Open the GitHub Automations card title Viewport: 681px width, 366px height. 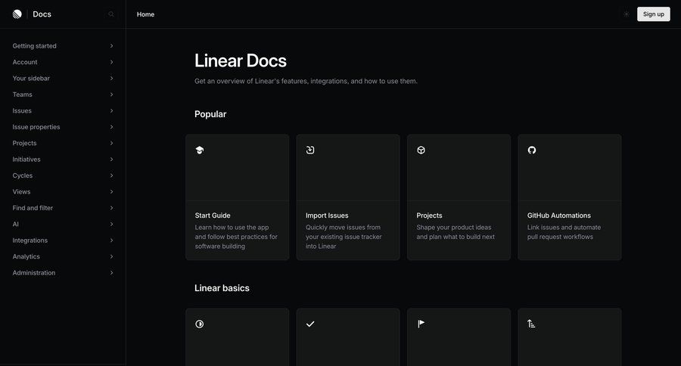click(559, 216)
